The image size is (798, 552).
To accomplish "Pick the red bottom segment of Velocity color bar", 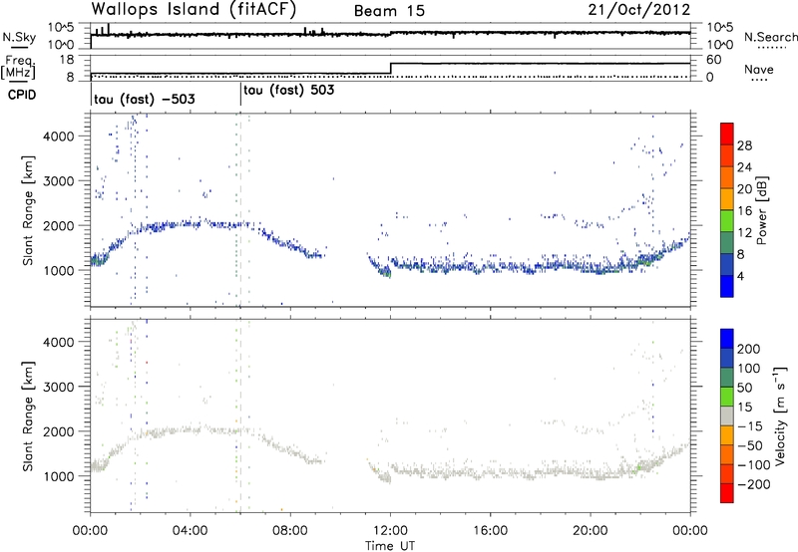I will (727, 493).
